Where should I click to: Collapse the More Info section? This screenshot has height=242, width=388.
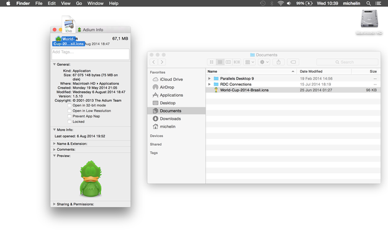pyautogui.click(x=54, y=130)
